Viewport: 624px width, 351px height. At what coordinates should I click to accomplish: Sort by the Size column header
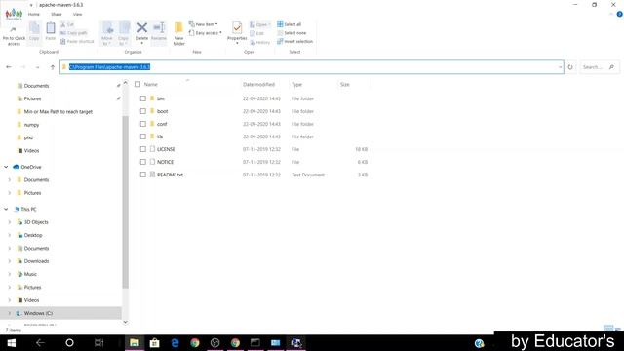tap(344, 85)
